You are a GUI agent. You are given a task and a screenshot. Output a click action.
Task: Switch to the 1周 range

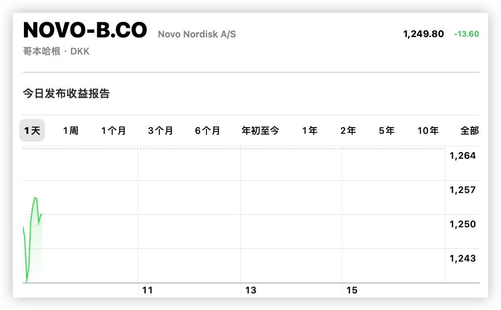pos(70,130)
